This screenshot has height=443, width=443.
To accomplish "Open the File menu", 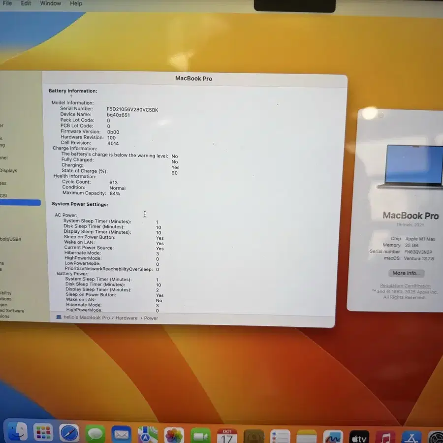I will [7, 3].
